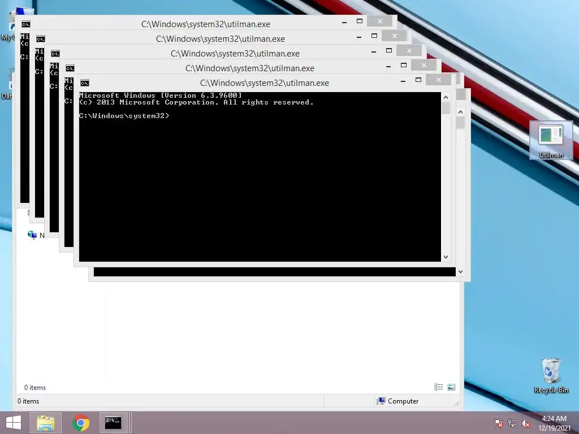Open the Action Center flag tray icon
This screenshot has width=579, height=434.
499,423
